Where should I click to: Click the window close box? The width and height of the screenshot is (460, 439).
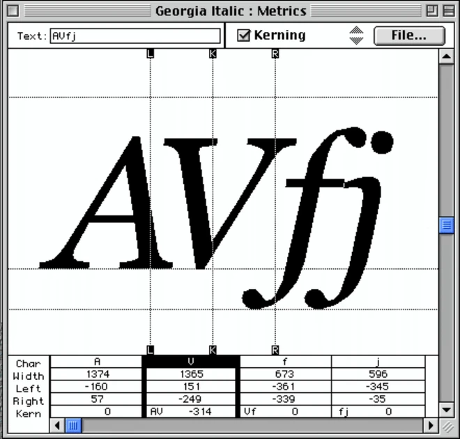click(13, 11)
